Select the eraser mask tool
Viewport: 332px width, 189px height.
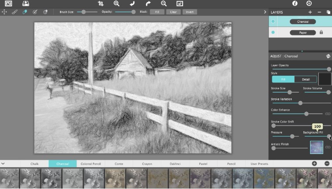pos(25,12)
